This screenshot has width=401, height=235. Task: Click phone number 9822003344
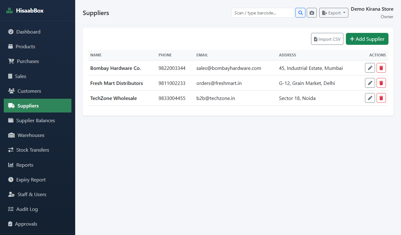[172, 68]
